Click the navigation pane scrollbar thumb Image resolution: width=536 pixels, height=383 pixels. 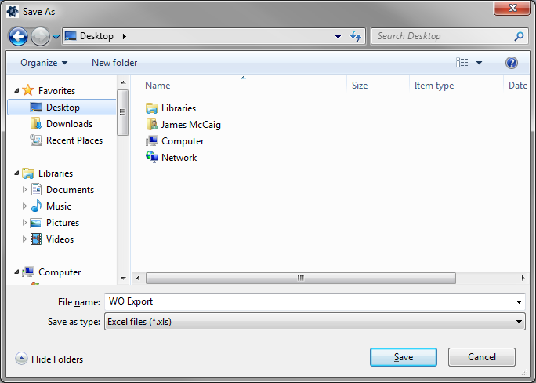(x=123, y=112)
